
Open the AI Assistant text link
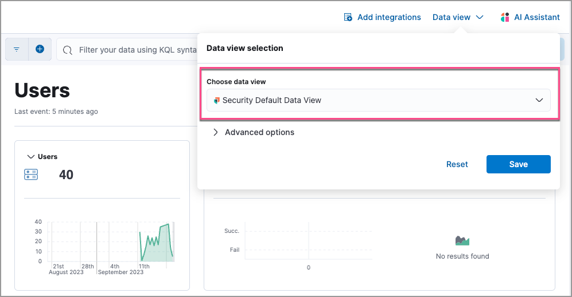click(536, 17)
